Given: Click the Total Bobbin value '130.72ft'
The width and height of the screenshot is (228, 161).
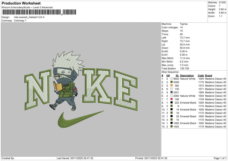Looking at the screenshot, I should click(x=184, y=68).
